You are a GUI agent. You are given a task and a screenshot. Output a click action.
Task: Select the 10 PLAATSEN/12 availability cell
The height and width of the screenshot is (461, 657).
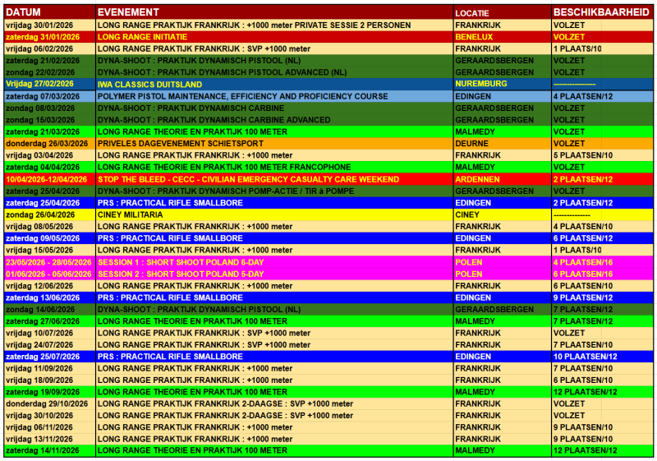(x=602, y=357)
